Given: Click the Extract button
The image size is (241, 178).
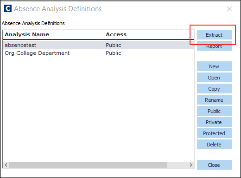Looking at the screenshot, I should tap(214, 35).
